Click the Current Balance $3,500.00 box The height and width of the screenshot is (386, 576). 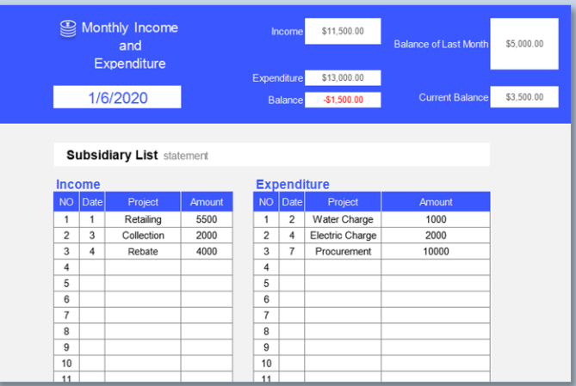point(524,97)
